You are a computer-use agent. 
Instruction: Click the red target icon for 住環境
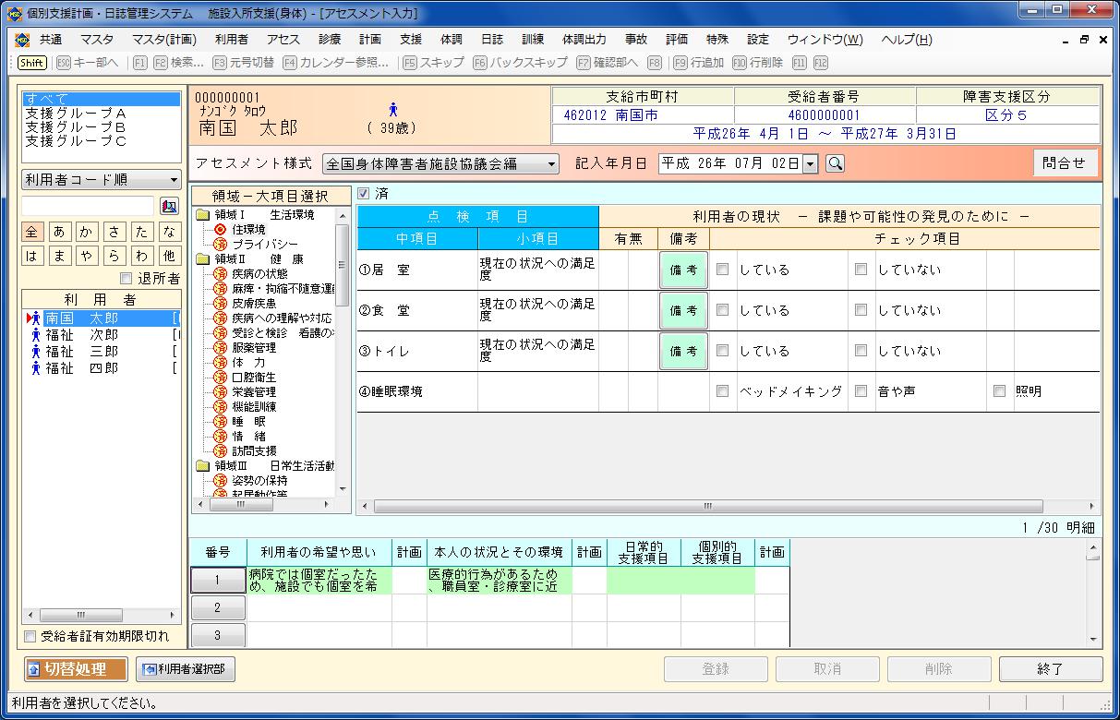[x=220, y=230]
